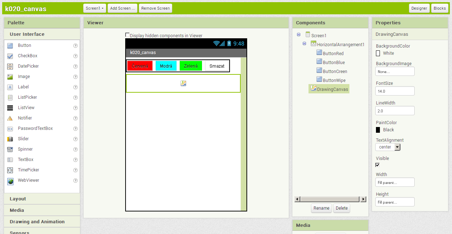Image resolution: width=452 pixels, height=234 pixels.
Task: Open help icon for DatePicker component
Action: coord(75,67)
